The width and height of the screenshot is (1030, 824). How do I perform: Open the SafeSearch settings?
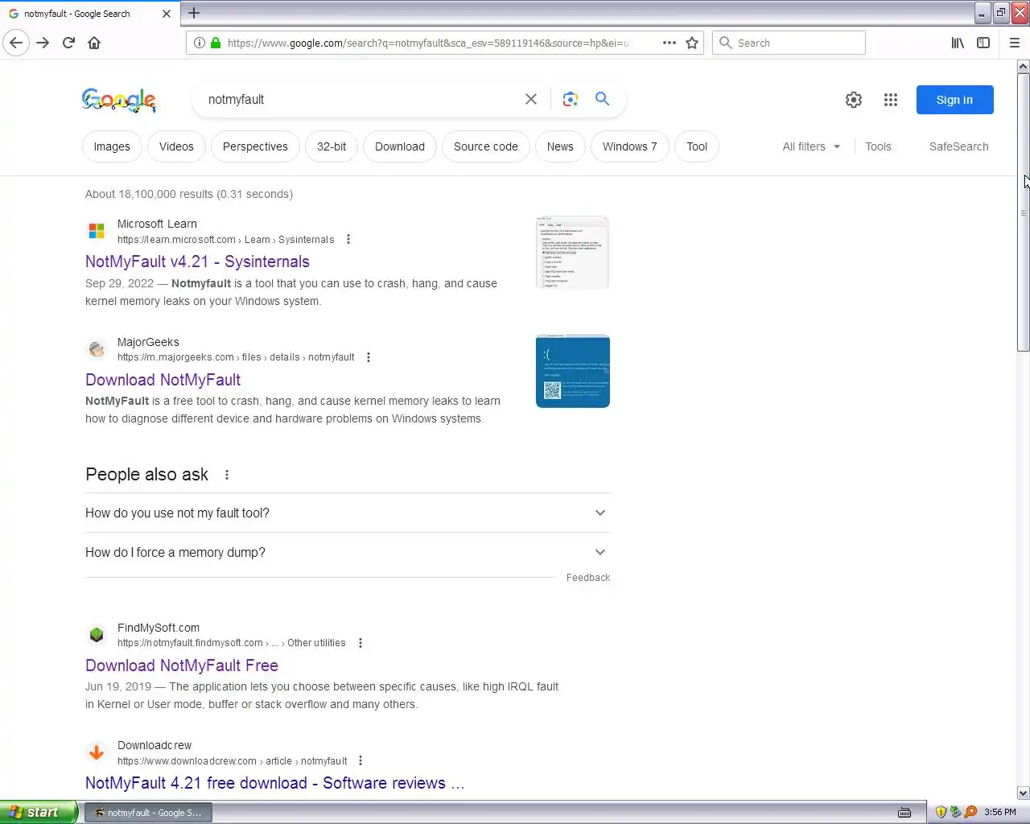(959, 146)
